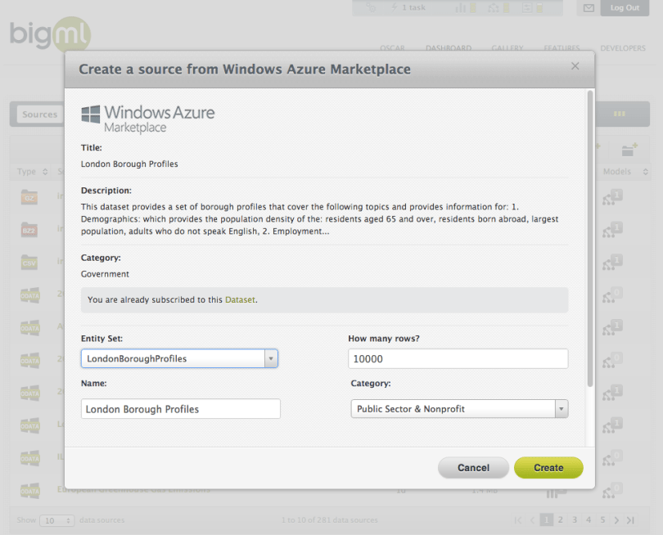Toggle sorting on the Type column
This screenshot has width=663, height=535.
click(x=33, y=172)
